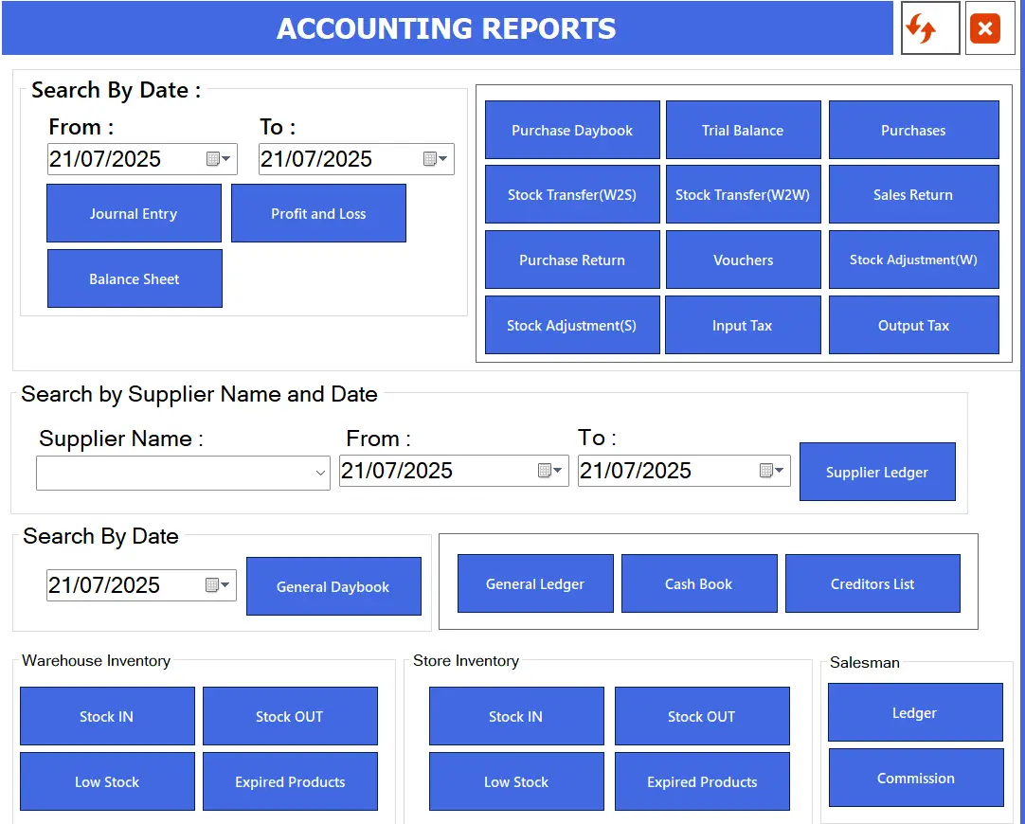The height and width of the screenshot is (824, 1025).
Task: Open the Profit and Loss report
Action: [318, 214]
